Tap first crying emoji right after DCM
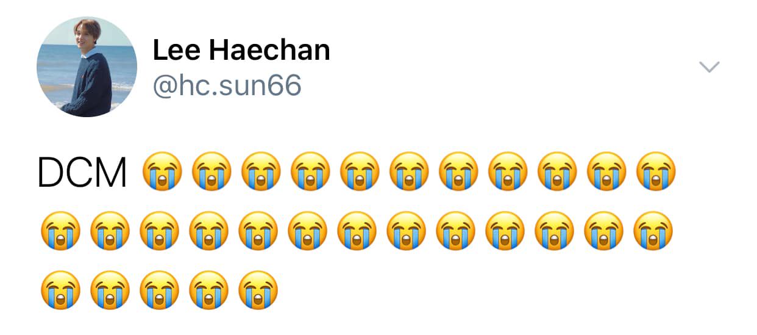Image resolution: width=757 pixels, height=335 pixels. coord(162,171)
